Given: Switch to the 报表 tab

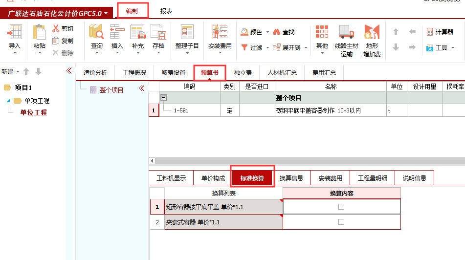Looking at the screenshot, I should tap(166, 11).
